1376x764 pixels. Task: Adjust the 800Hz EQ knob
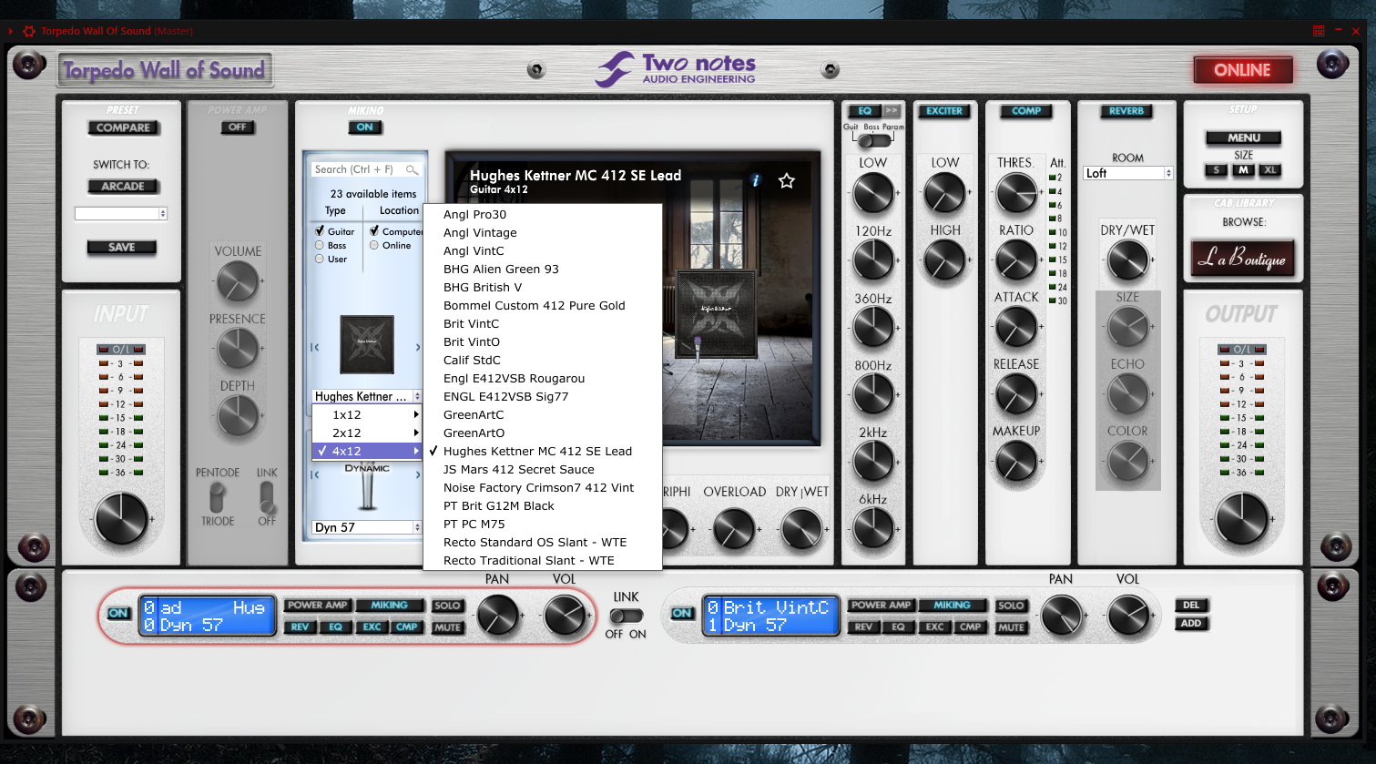pyautogui.click(x=872, y=394)
